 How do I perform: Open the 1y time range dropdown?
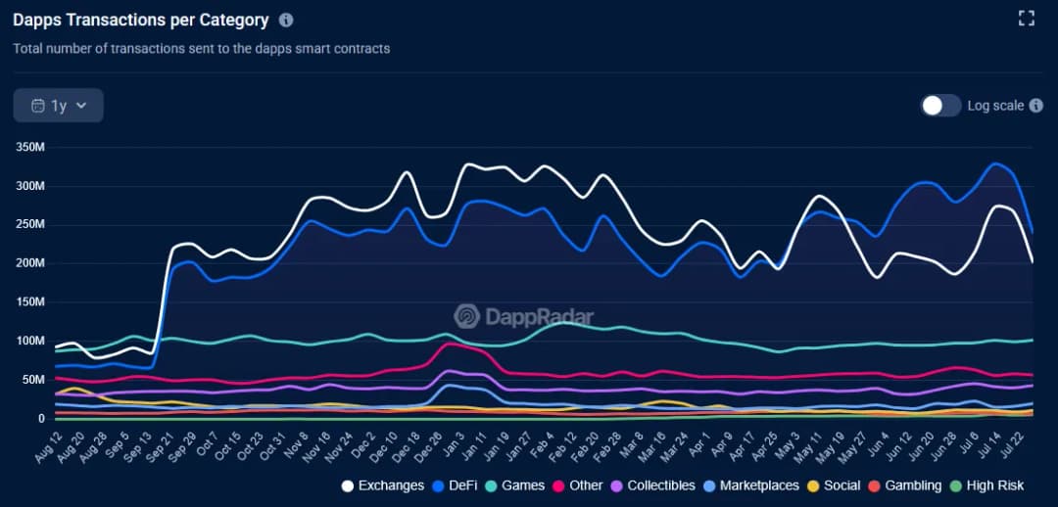(x=59, y=106)
